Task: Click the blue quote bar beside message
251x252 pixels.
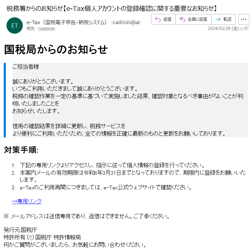Action: click(5, 100)
